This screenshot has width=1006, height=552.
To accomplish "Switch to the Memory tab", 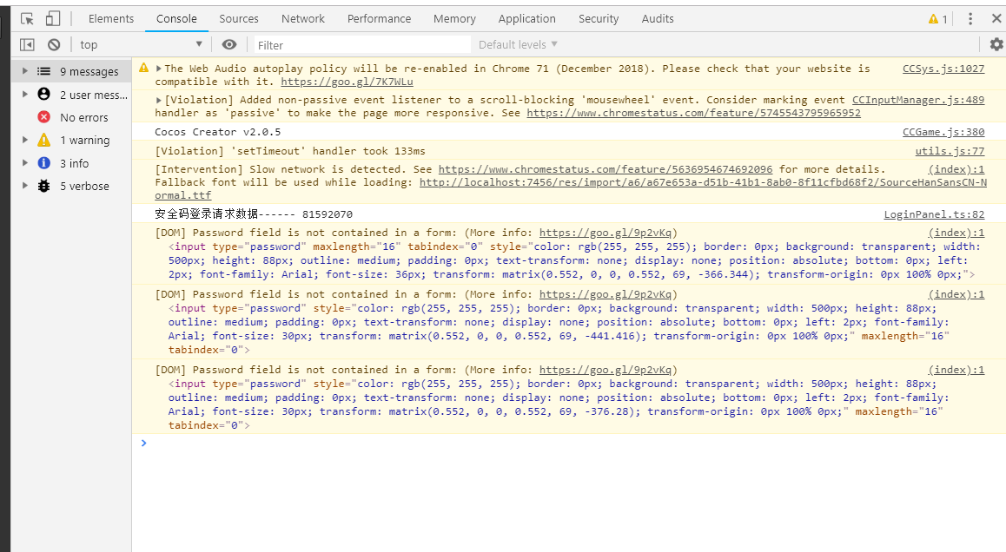I will (x=454, y=18).
